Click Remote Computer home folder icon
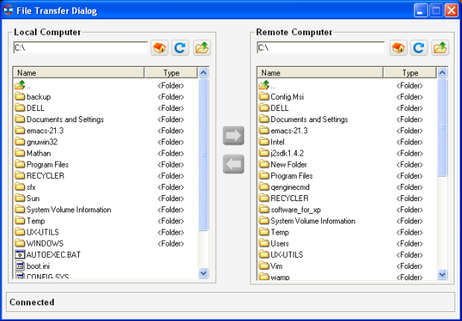Screen dimensions: 462x321 tap(399, 48)
